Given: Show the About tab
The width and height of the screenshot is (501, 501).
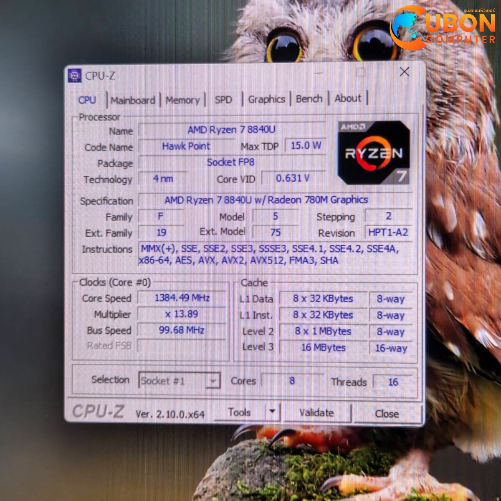Looking at the screenshot, I should (x=348, y=99).
